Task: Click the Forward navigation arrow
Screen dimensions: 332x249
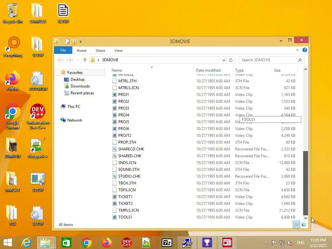Action: point(70,60)
